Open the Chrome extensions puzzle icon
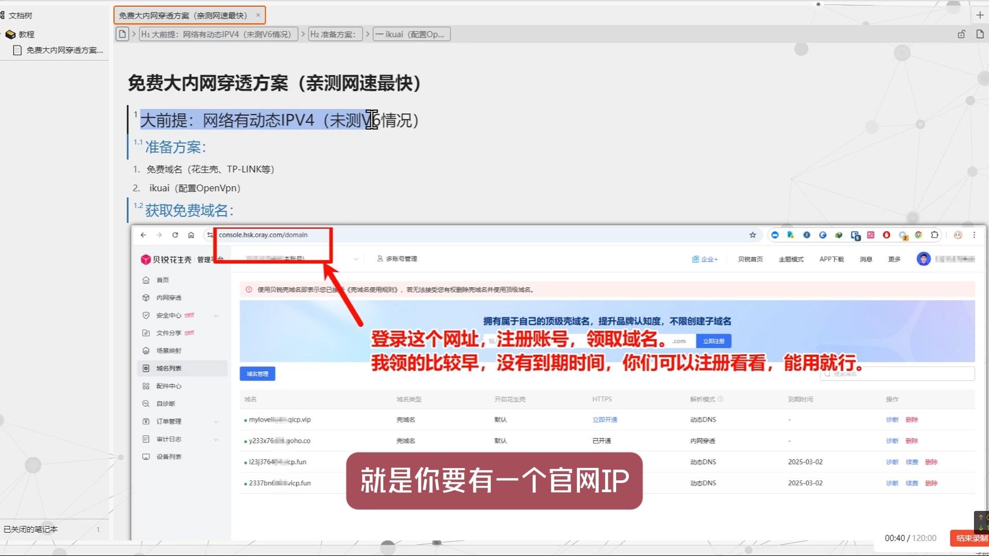Viewport: 989px width, 556px height. [934, 235]
